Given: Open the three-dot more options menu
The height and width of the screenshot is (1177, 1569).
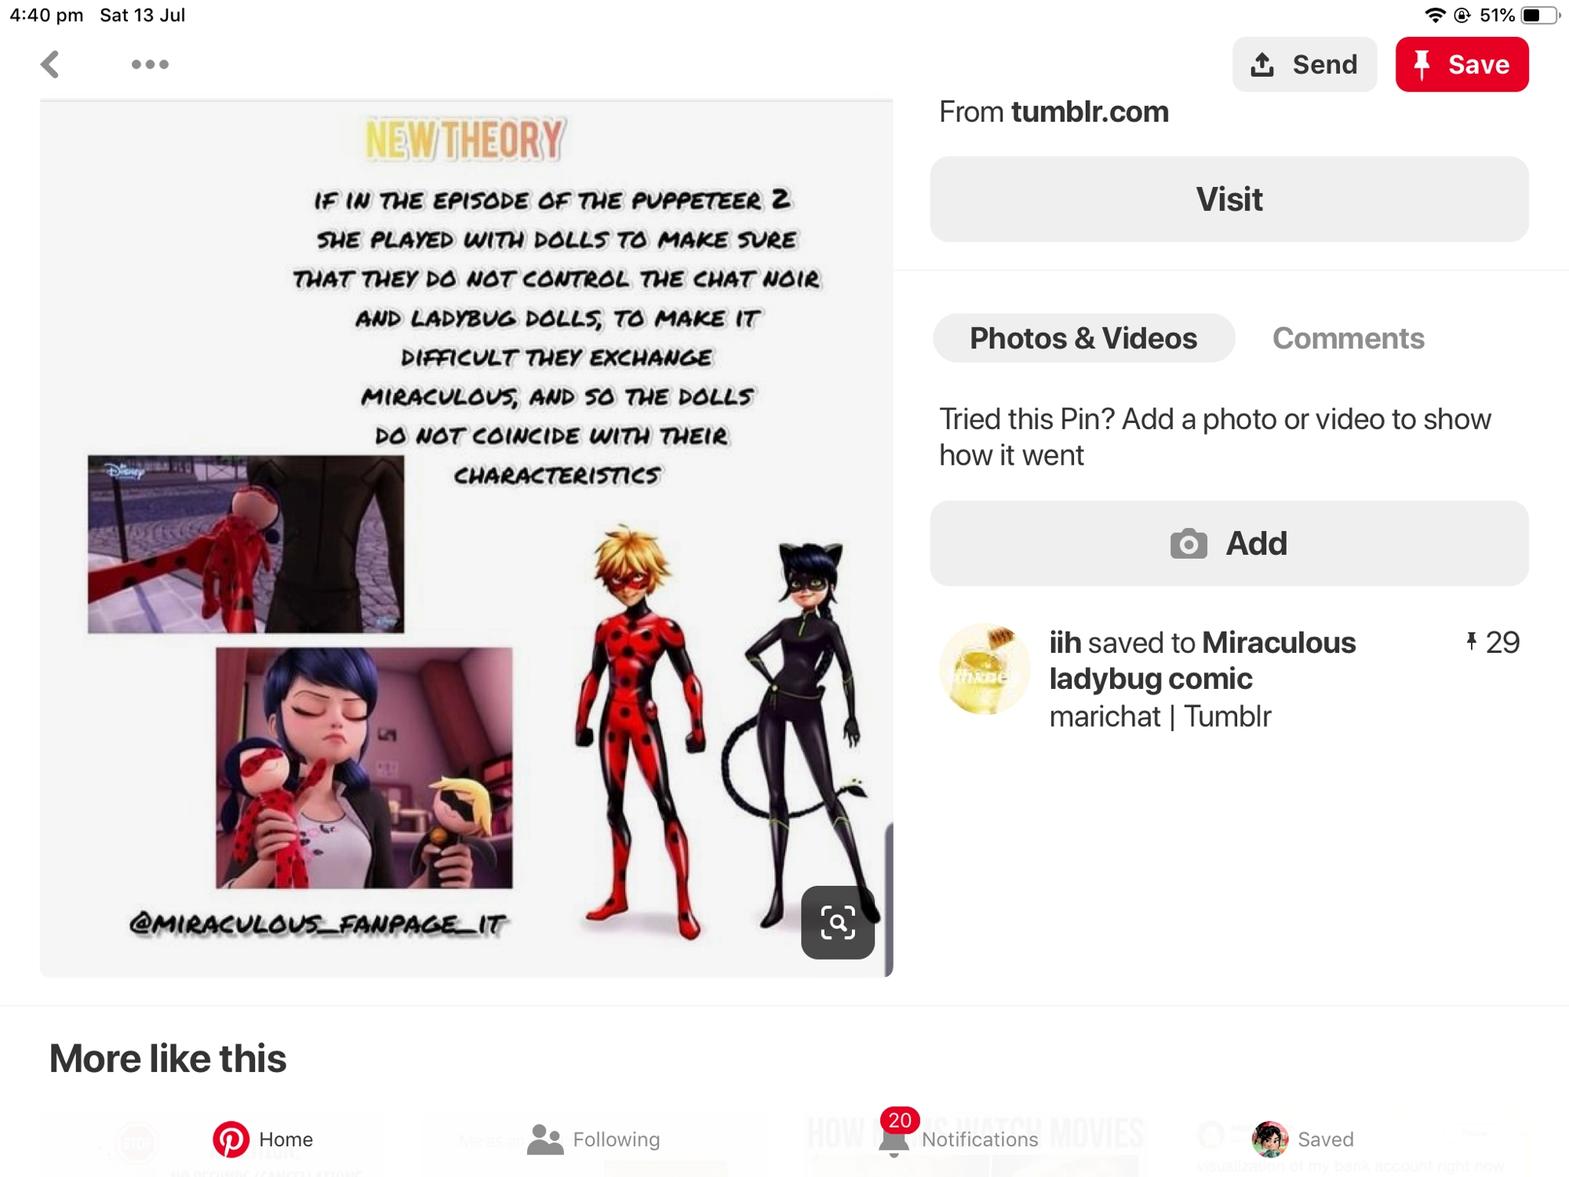Looking at the screenshot, I should pyautogui.click(x=150, y=64).
